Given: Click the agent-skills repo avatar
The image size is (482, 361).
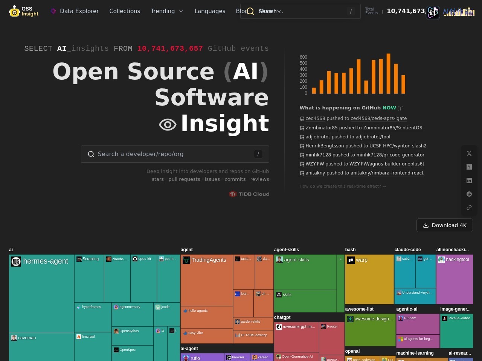Looking at the screenshot, I should [x=279, y=259].
